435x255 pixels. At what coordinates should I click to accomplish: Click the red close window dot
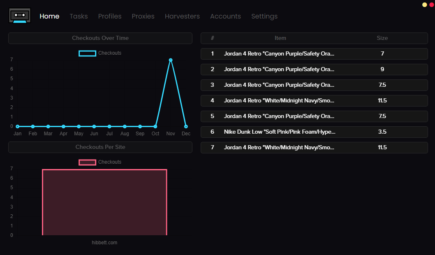[432, 5]
